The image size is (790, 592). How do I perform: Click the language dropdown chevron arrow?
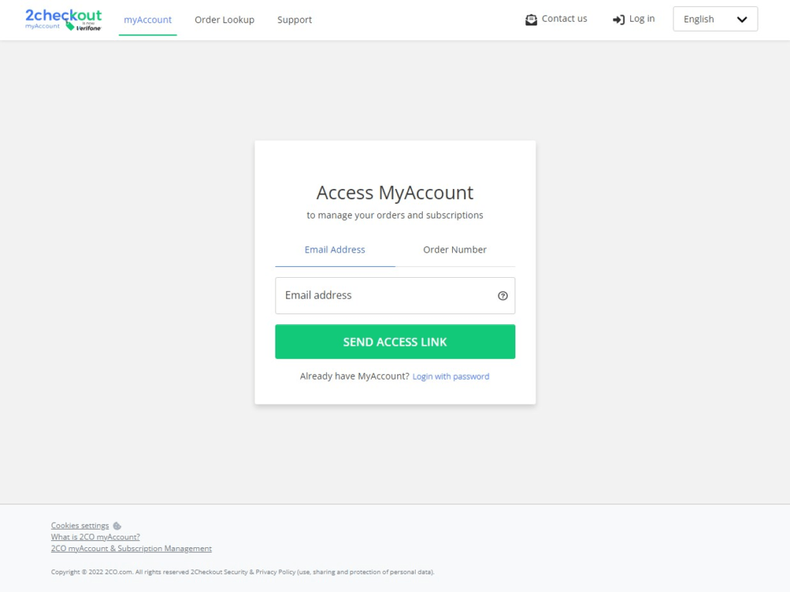[741, 19]
